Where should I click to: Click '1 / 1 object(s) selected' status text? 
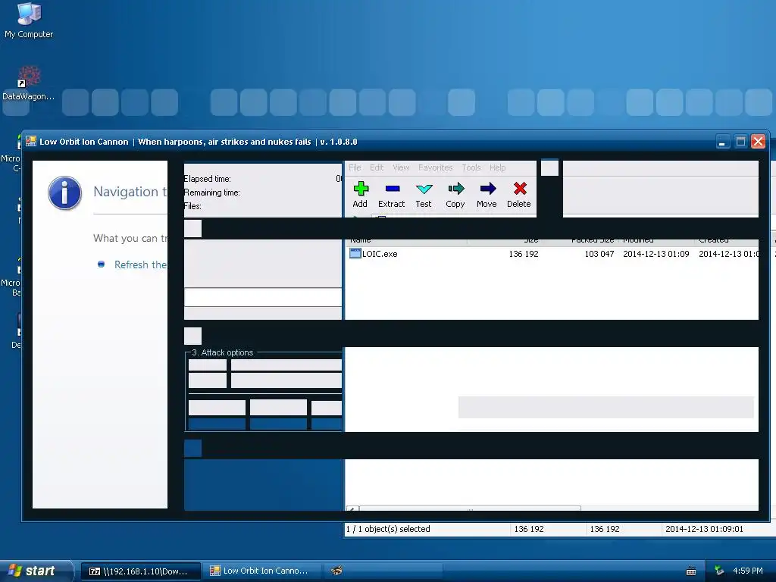coord(388,529)
